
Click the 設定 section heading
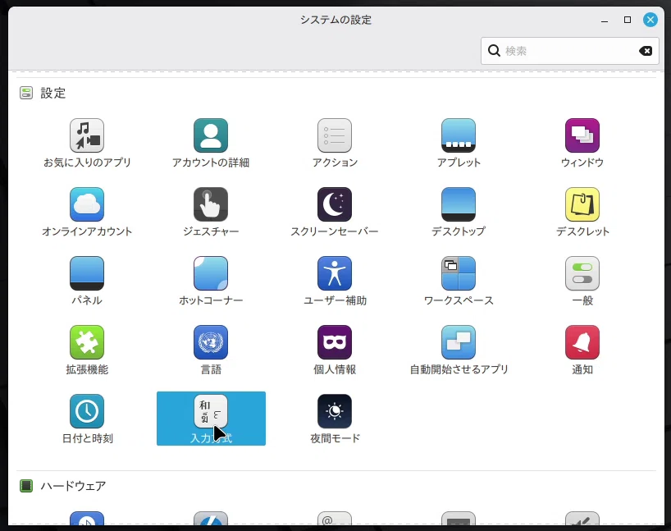coord(52,93)
